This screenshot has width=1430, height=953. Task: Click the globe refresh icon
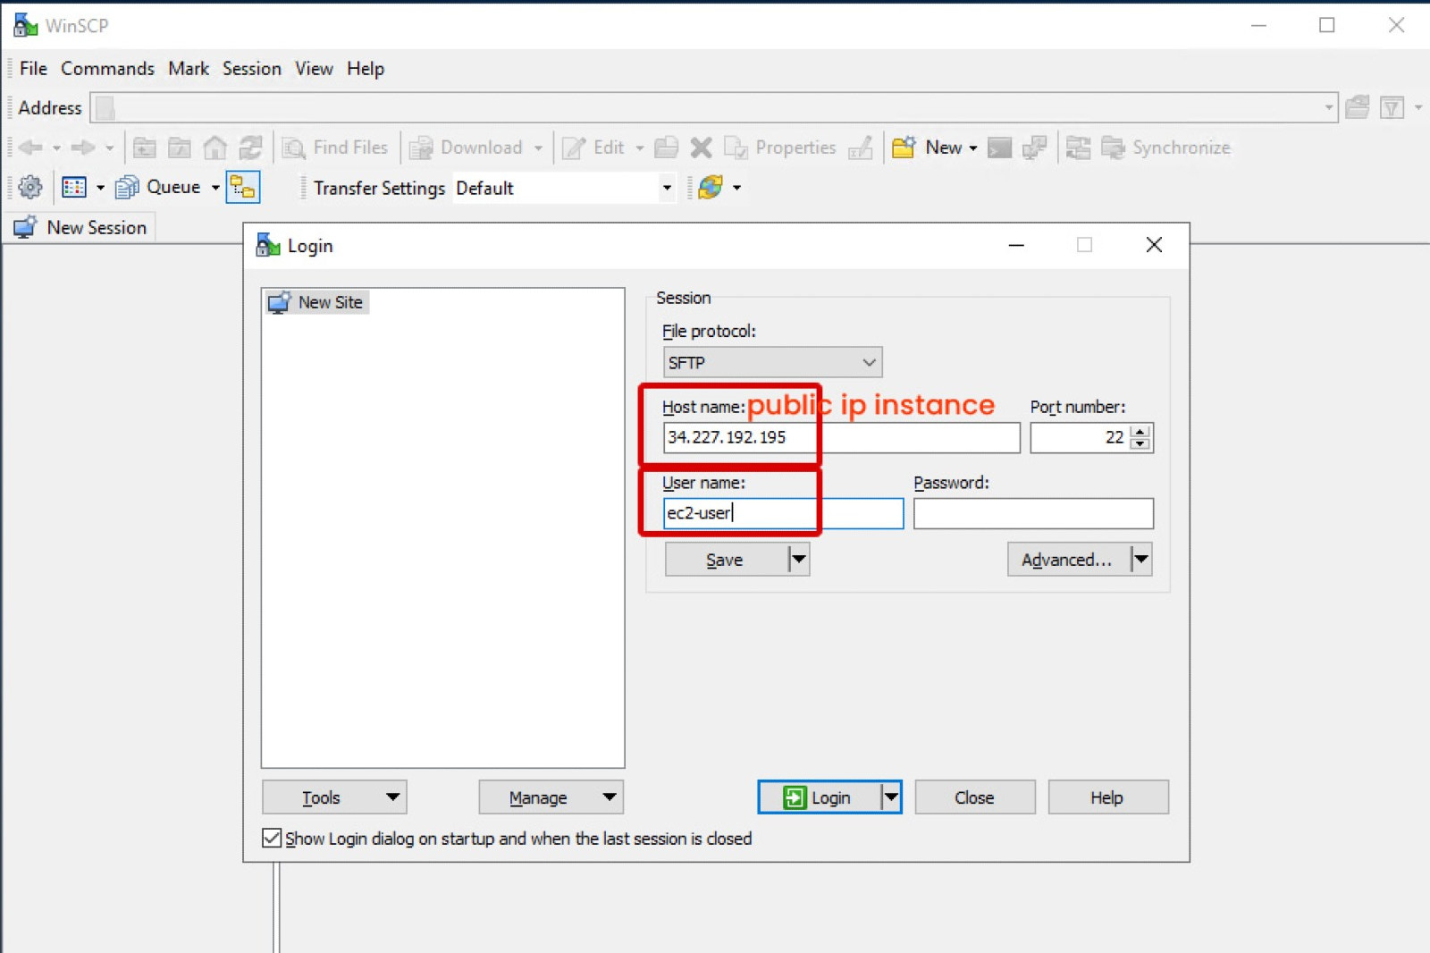point(711,187)
